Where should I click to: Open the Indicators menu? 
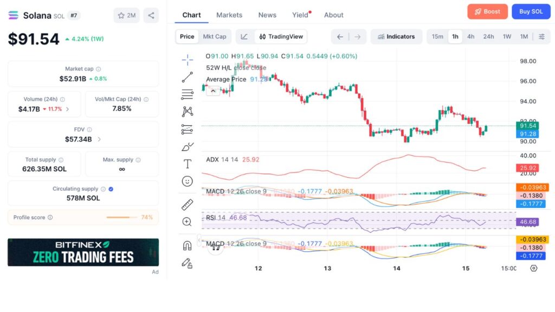(x=396, y=36)
